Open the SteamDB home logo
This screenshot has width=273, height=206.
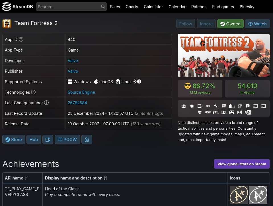click(17, 7)
